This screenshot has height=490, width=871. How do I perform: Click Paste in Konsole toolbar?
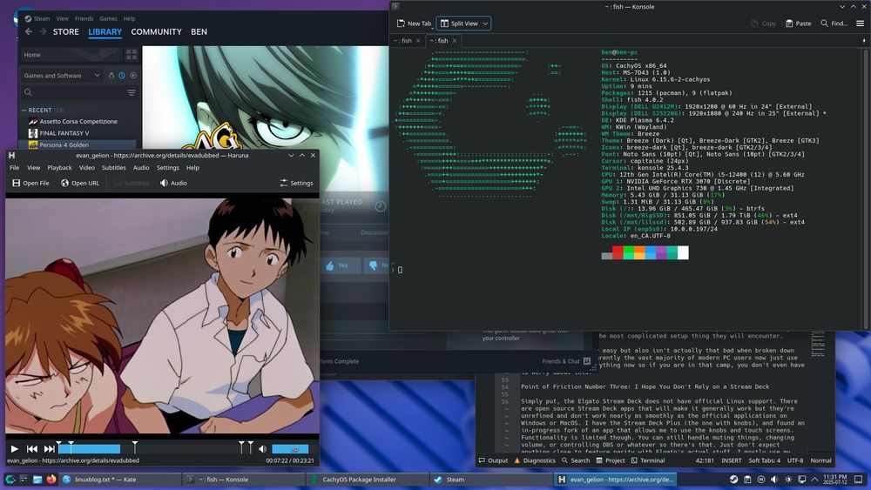point(798,23)
